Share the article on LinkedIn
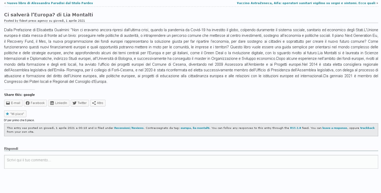Screen dimensions: 381x193 click(52, 103)
